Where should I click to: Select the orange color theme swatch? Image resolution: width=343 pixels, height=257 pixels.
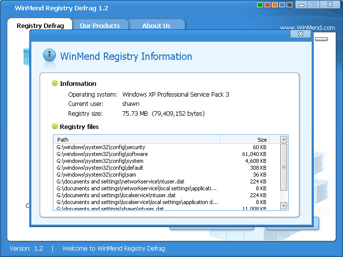[275, 5]
